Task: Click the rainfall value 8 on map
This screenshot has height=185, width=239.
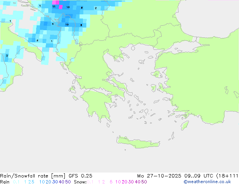Action: click(x=81, y=25)
